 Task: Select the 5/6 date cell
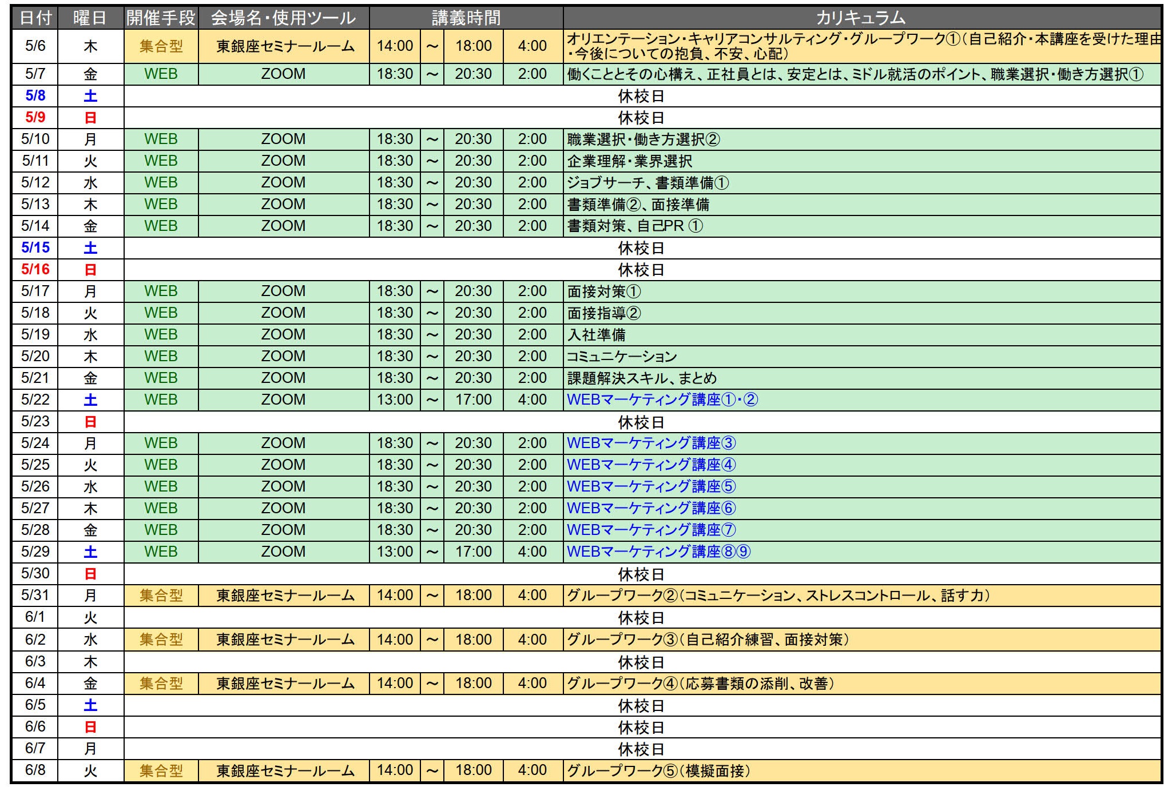[x=35, y=46]
